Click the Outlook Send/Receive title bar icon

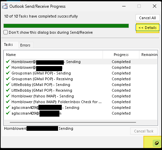5,6
